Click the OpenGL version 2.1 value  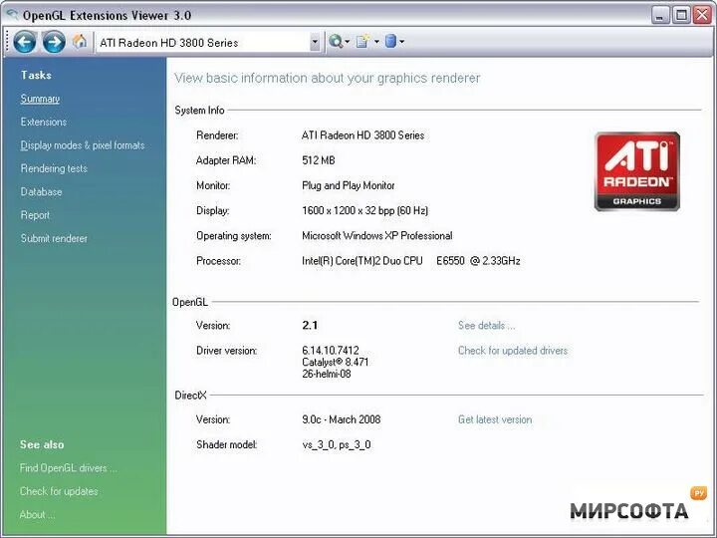310,325
